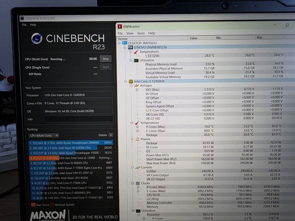
Task: Select the Memory Controller clock row
Action: tap(212, 203)
